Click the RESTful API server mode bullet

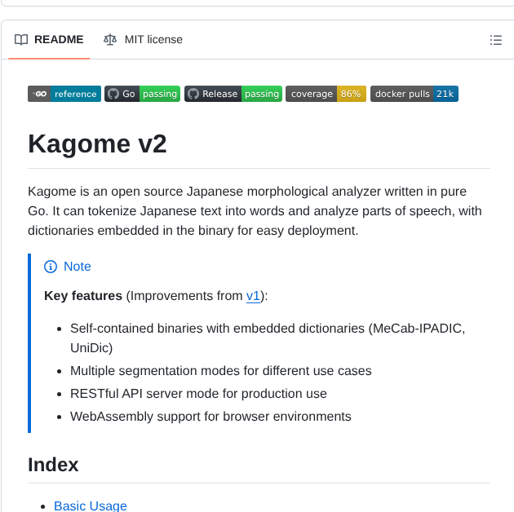tap(198, 394)
